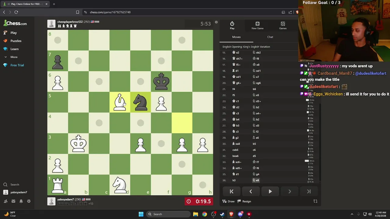Image resolution: width=390 pixels, height=219 pixels.
Task: Open Google Chrome from the taskbar
Action: point(204,214)
